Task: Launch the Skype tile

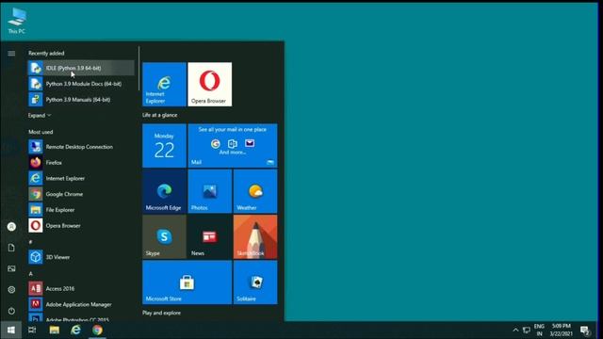Action: click(164, 236)
